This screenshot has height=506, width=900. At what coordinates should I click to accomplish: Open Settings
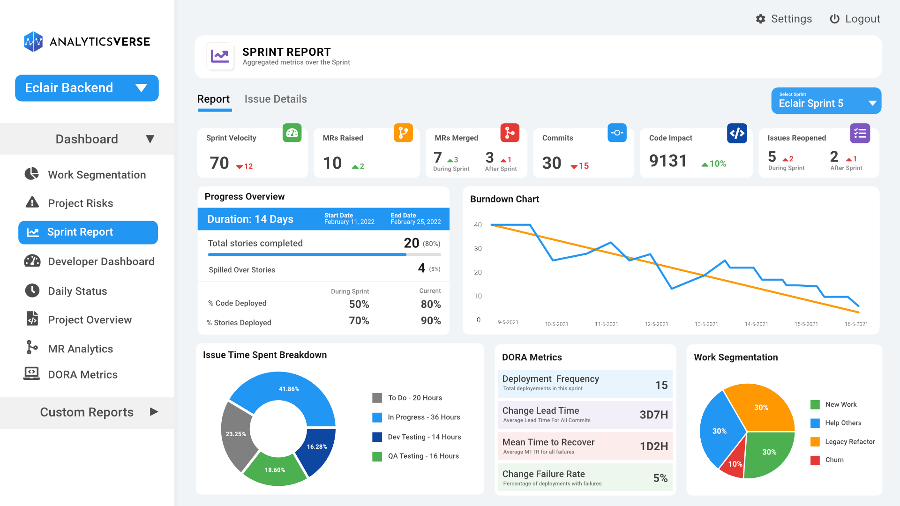784,19
